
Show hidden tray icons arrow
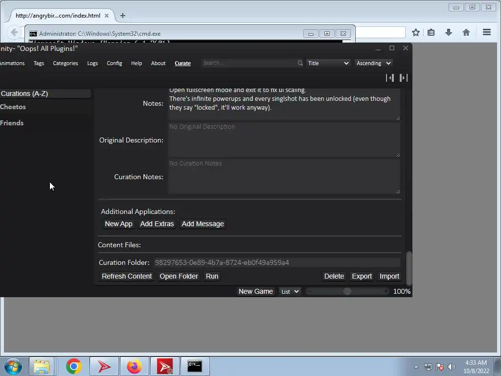(x=416, y=367)
